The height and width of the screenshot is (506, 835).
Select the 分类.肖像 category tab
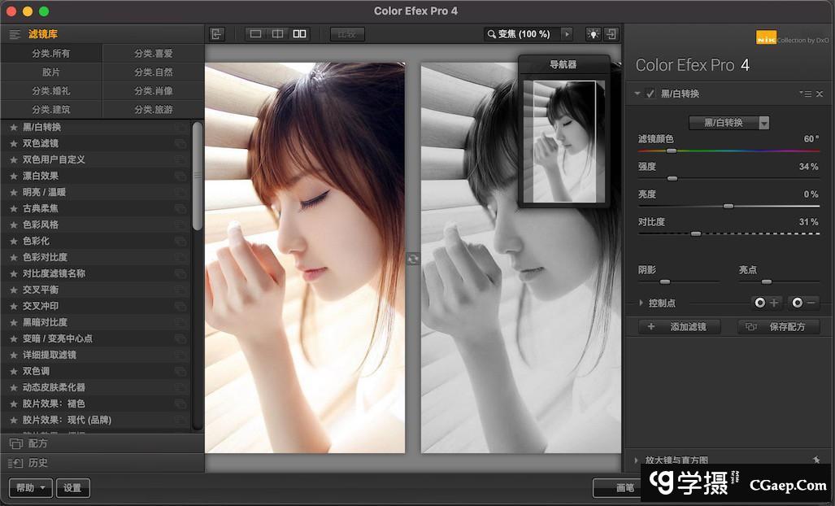[x=153, y=90]
